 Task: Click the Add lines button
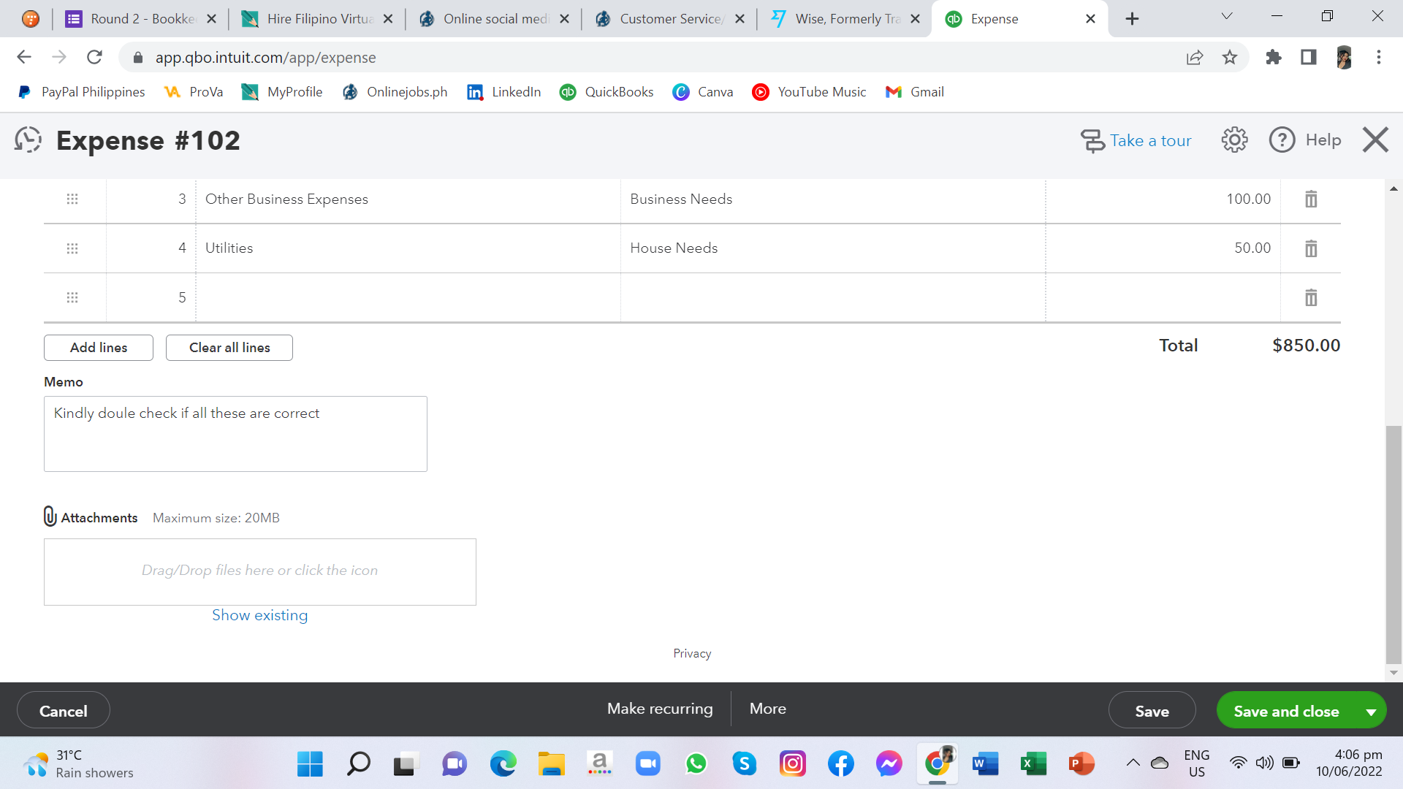(x=99, y=348)
